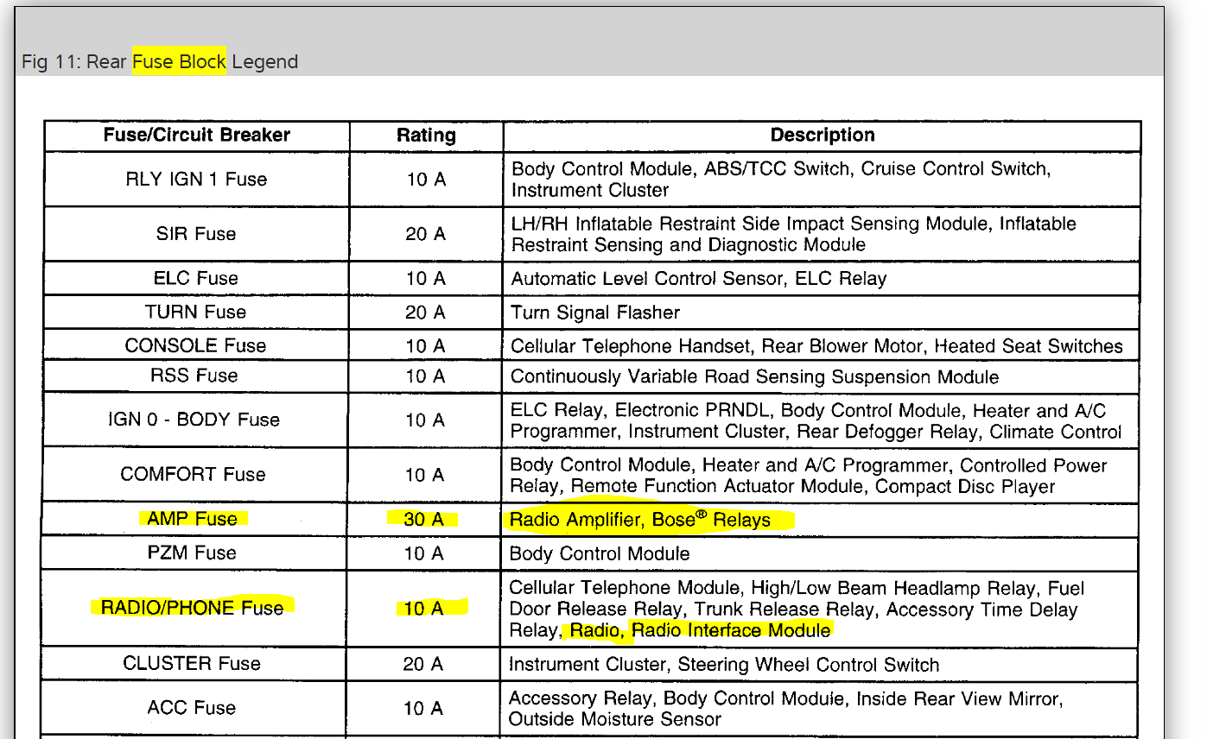Click the 'CLUSTER Fuse' cell

pos(192,663)
